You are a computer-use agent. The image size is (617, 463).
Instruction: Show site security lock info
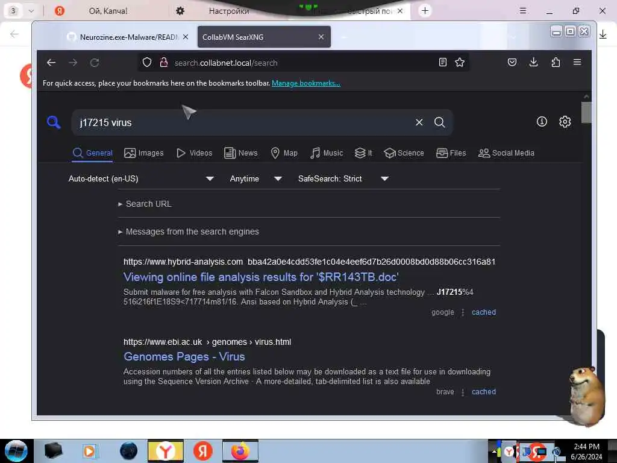164,62
